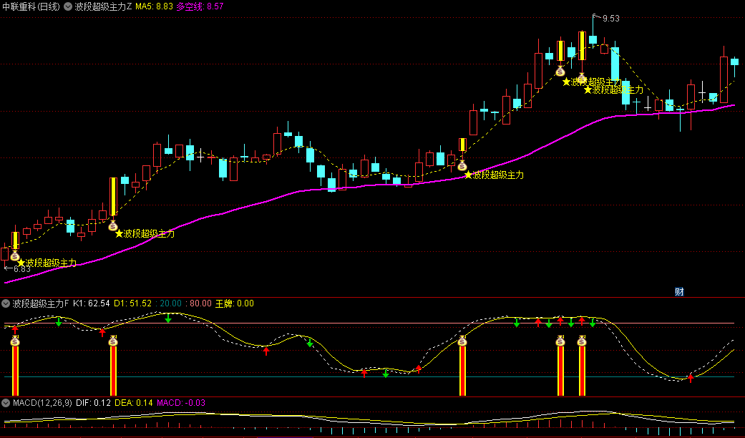Click the 财 icon on the chart

click(x=679, y=292)
